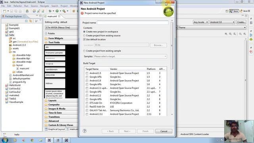Click the green Android icon in right sidebar
The width and height of the screenshot is (254, 143).
click(x=251, y=39)
